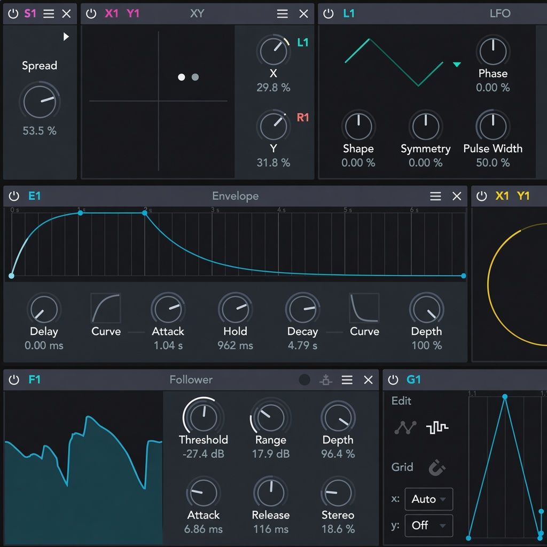547x547 pixels.
Task: Click the Follower round indicator button
Action: click(304, 380)
